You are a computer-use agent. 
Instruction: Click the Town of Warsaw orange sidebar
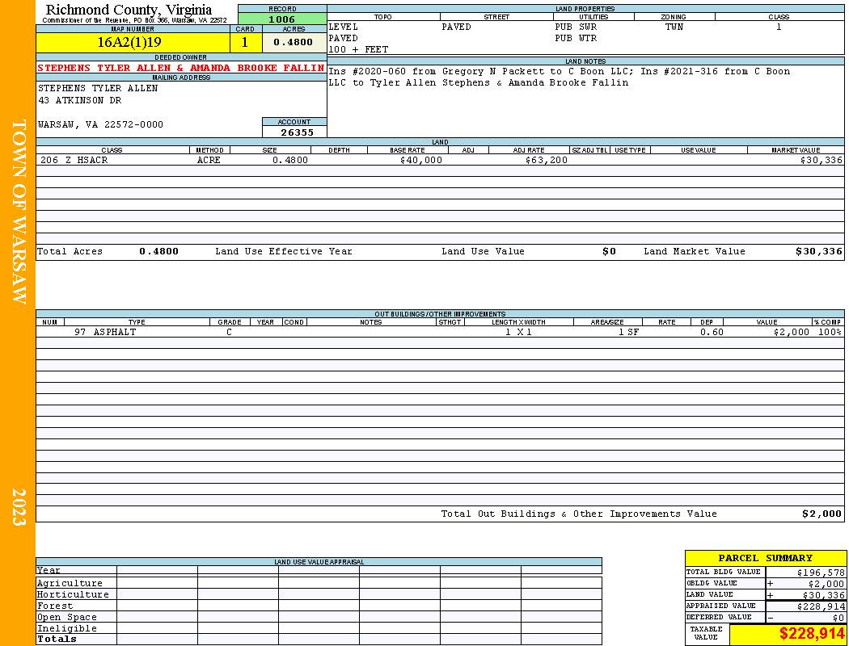click(x=18, y=323)
